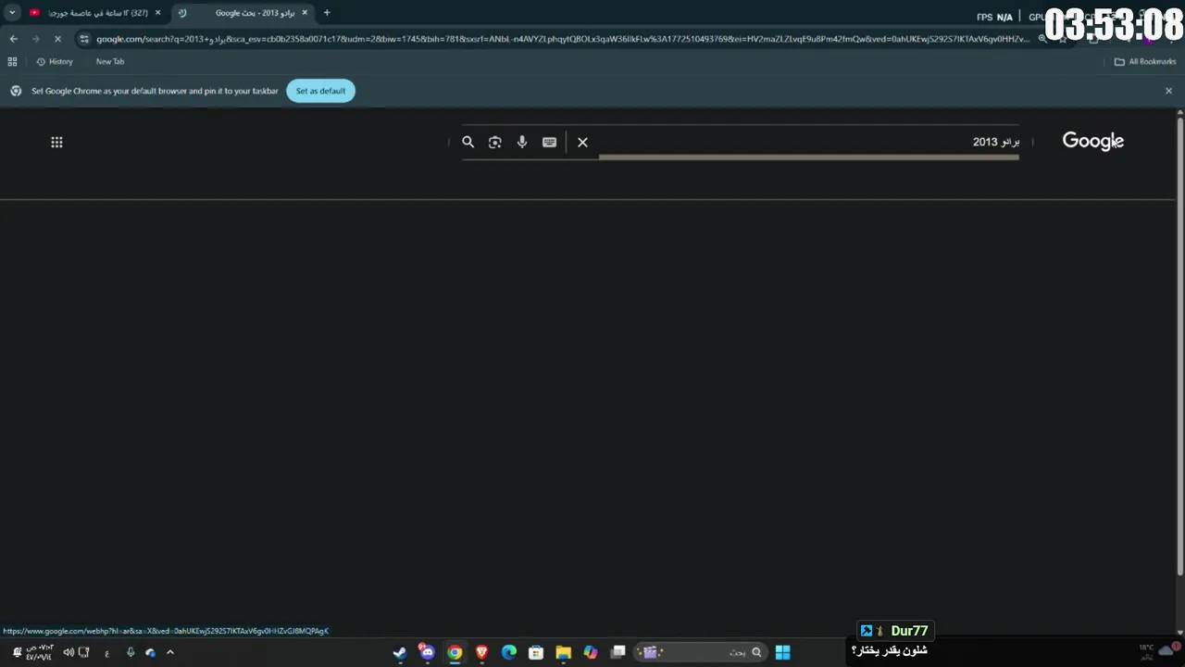The height and width of the screenshot is (667, 1185).
Task: Open Microsoft Store from the taskbar
Action: click(536, 652)
